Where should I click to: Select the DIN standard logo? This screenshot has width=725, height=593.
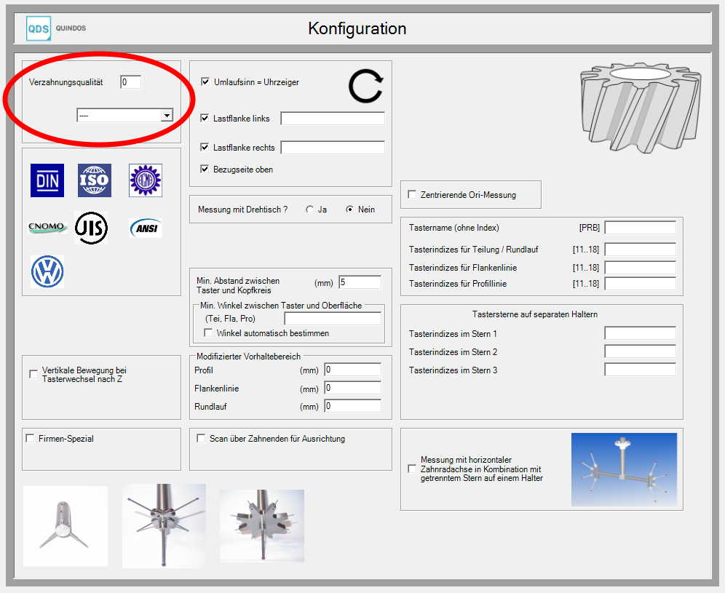pos(47,180)
